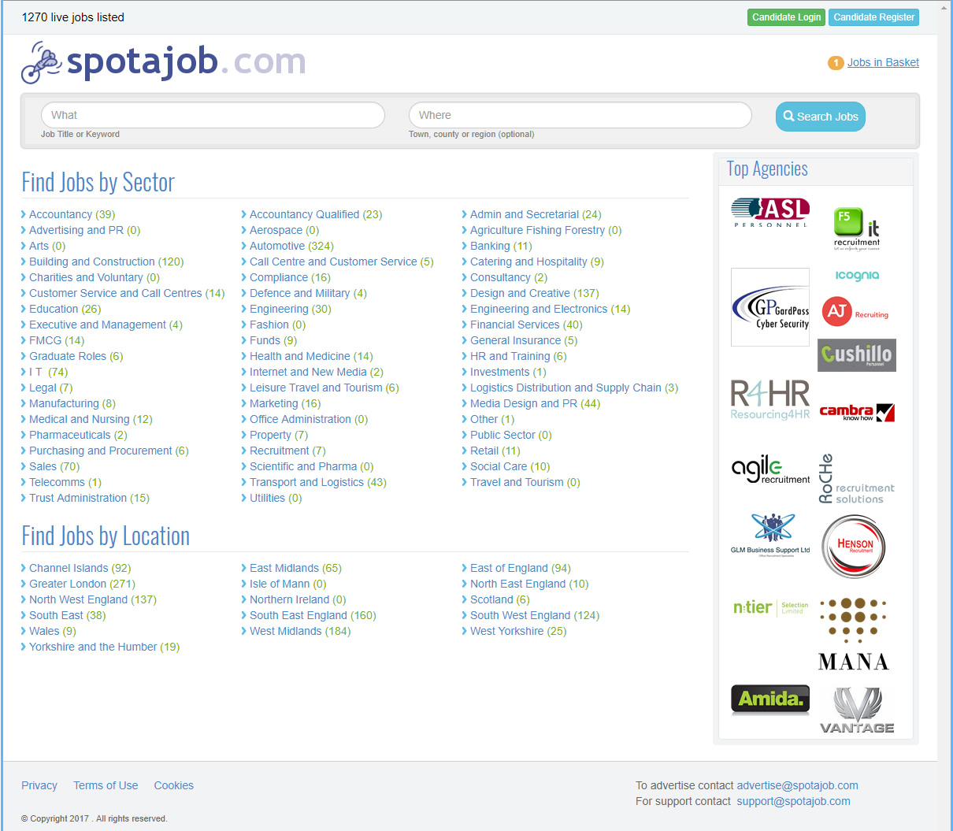Open Trust Administration (15) link
Screen dimensions: 953x831
point(89,498)
